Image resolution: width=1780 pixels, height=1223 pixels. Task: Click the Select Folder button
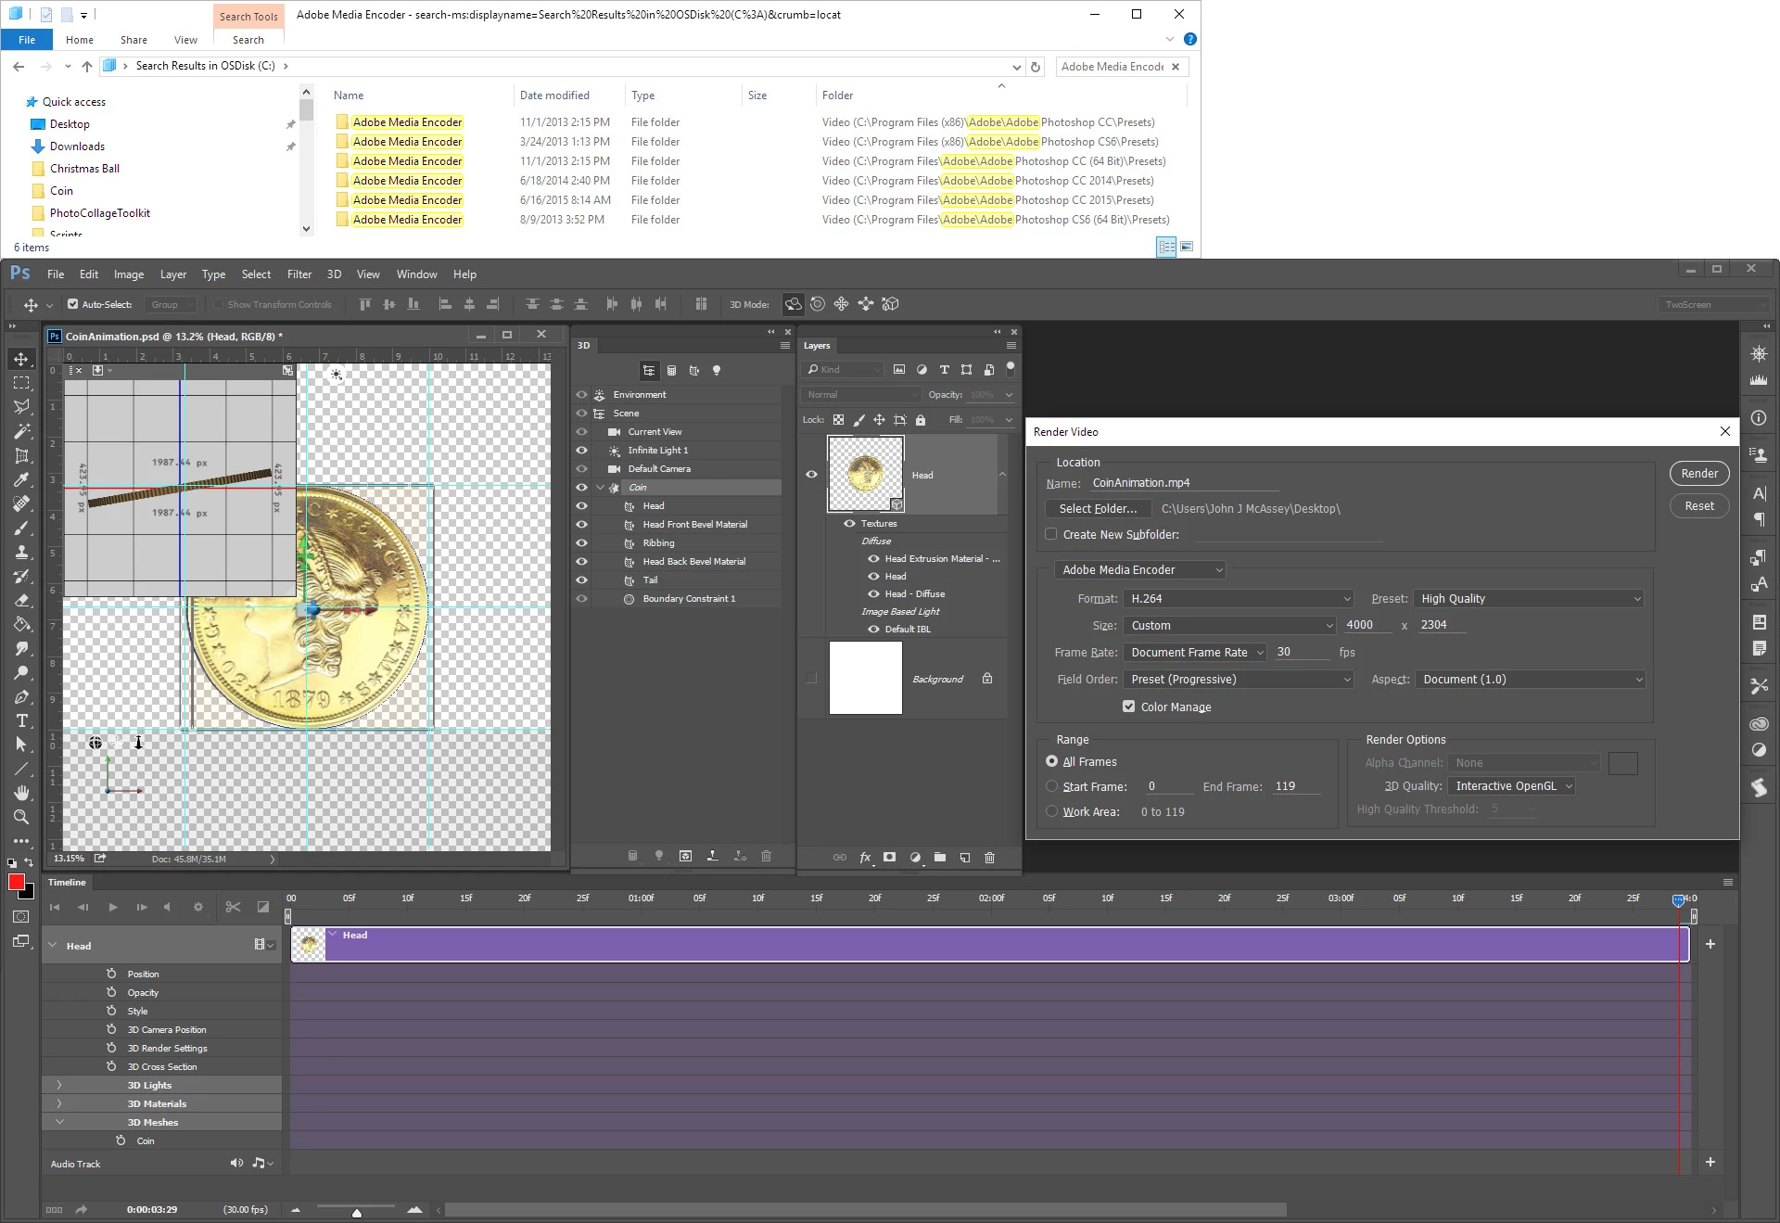1097,509
